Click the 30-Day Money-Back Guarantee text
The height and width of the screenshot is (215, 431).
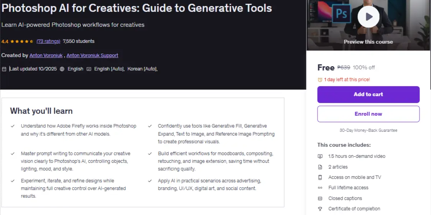click(368, 130)
